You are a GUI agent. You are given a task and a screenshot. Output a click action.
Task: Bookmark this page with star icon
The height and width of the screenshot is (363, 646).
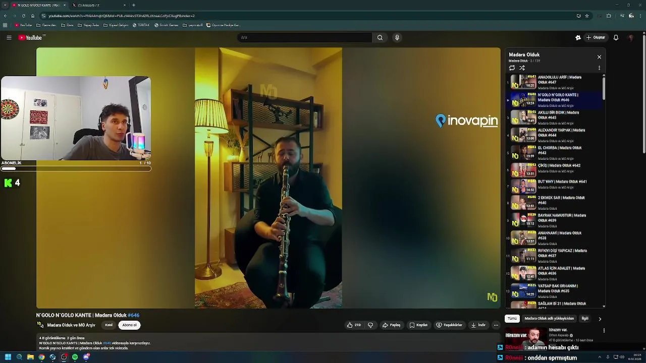point(587,16)
